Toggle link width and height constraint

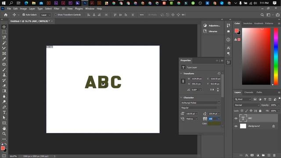[x=183, y=81]
